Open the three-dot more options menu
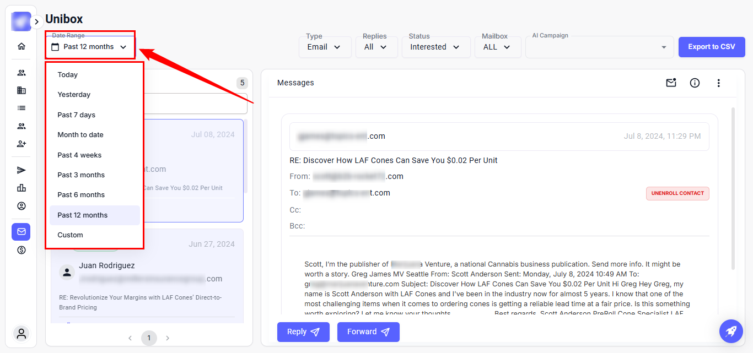The width and height of the screenshot is (753, 353). click(718, 83)
